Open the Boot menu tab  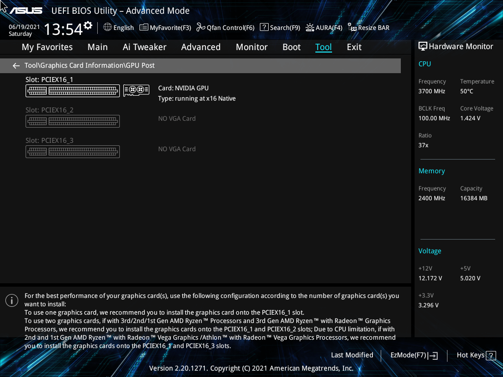[x=291, y=47]
